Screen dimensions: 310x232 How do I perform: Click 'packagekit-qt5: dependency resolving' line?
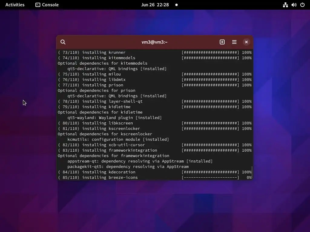click(x=128, y=167)
